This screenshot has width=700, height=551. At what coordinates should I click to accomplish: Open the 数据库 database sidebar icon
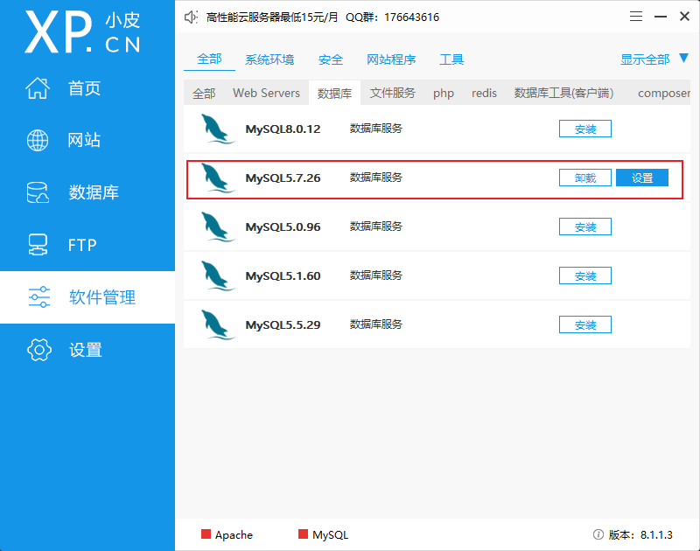tap(38, 192)
